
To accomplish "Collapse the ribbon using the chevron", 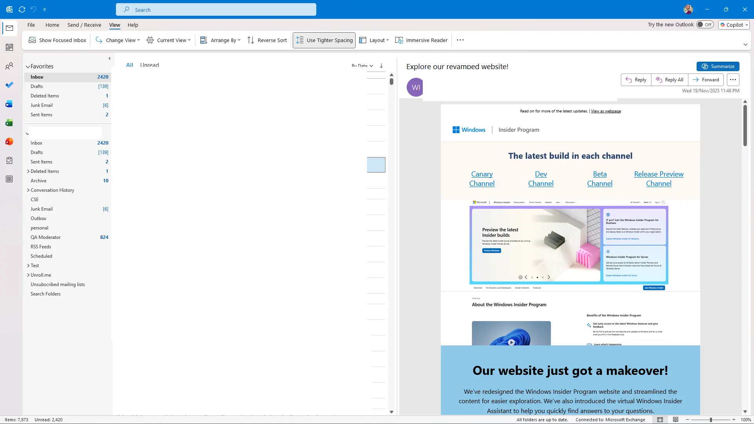I will tap(745, 45).
